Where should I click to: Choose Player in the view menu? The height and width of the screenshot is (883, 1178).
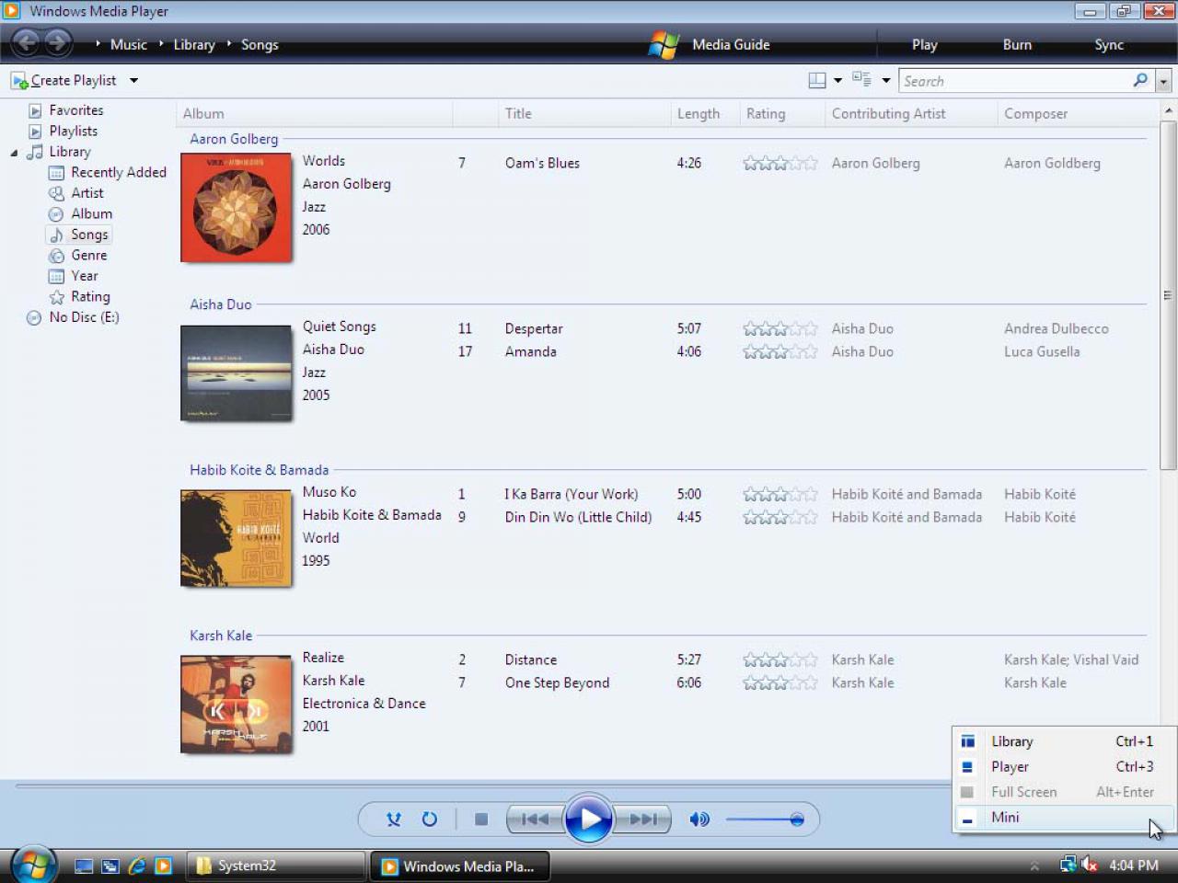1063,767
